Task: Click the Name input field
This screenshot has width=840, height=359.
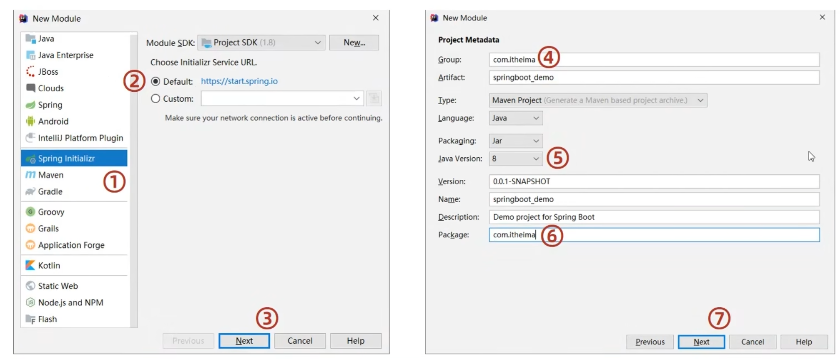Action: pos(654,199)
